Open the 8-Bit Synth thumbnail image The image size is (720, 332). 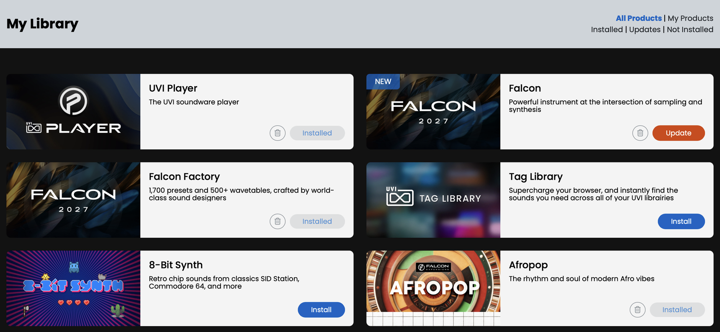[x=73, y=288]
